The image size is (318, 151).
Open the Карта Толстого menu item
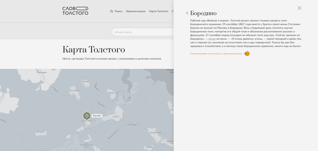pyautogui.click(x=158, y=11)
